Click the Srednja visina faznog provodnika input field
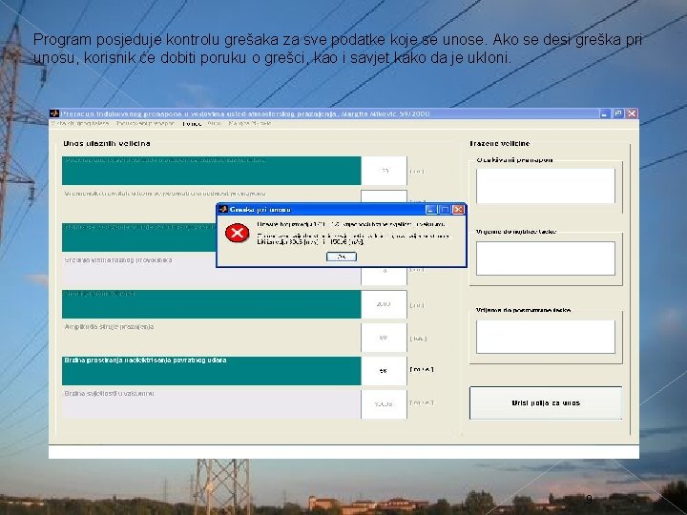Viewport: 687px width, 515px height. [x=384, y=276]
